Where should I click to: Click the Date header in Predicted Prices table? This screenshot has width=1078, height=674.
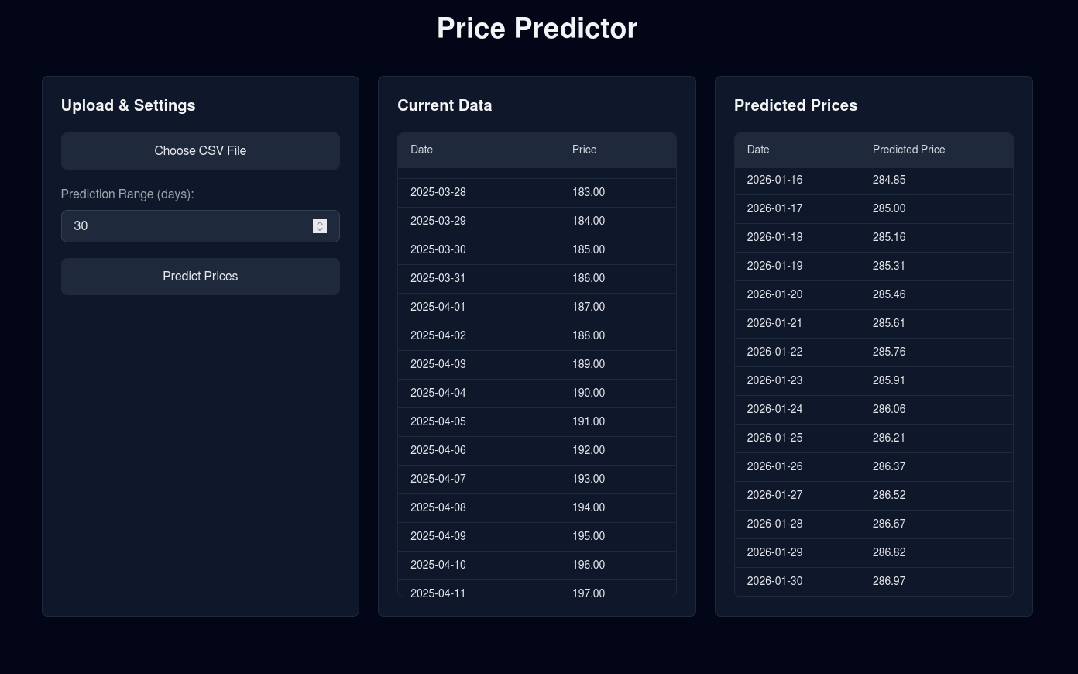coord(758,150)
